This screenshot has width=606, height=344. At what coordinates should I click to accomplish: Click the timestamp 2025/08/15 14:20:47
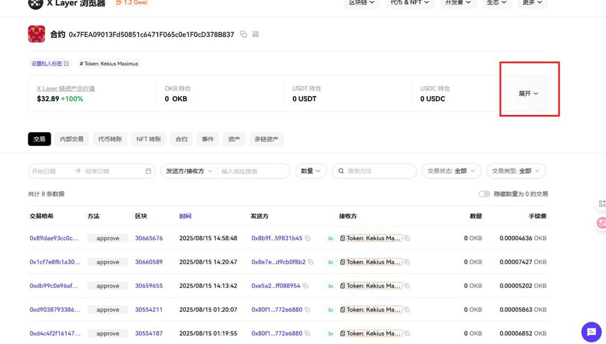208,262
